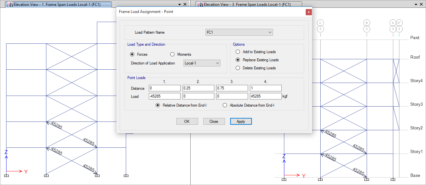426x185 pixels.
Task: Enable Absolute Distance from End-I
Action: click(225, 105)
